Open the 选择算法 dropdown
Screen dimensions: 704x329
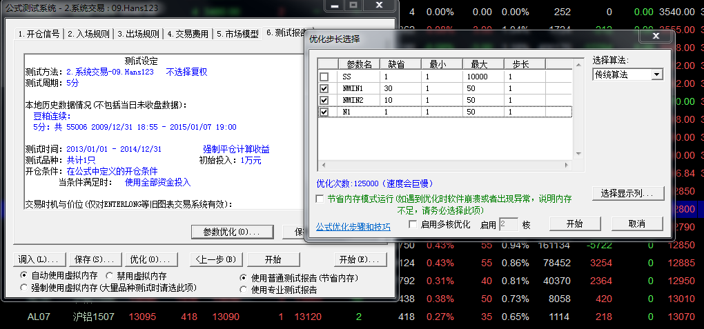tap(656, 74)
